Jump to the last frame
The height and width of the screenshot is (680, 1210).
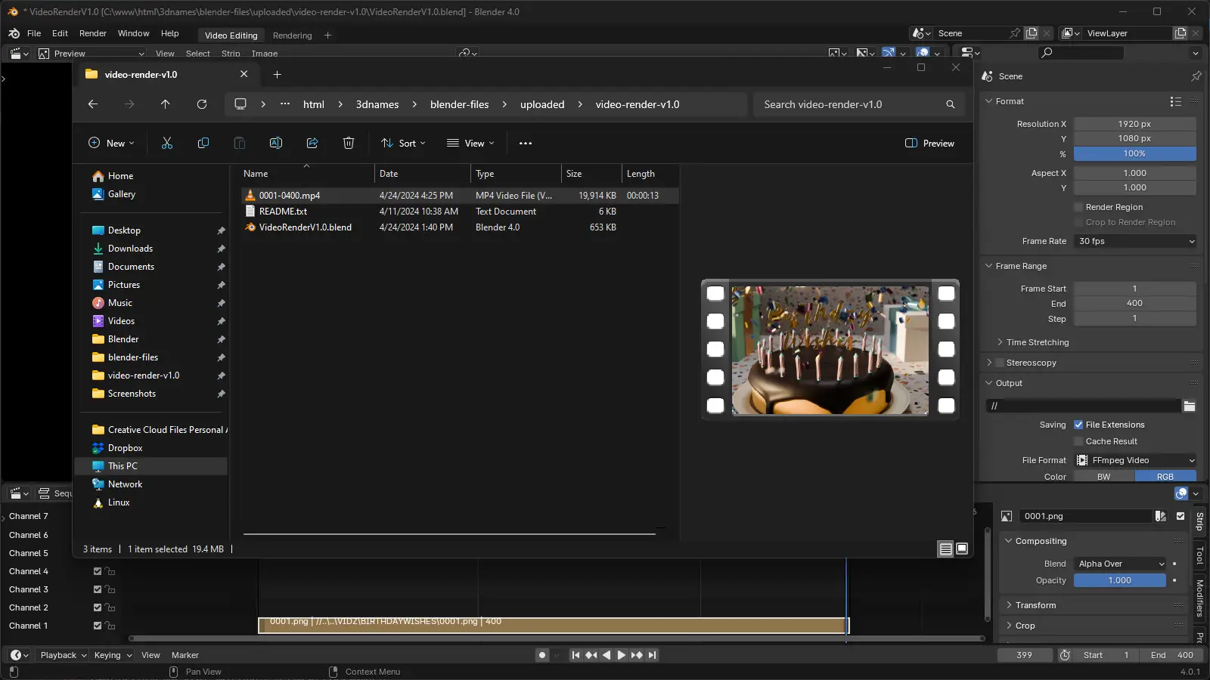point(652,655)
